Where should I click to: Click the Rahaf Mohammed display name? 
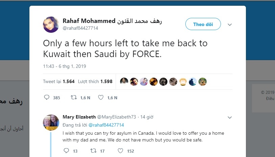pyautogui.click(x=89, y=21)
